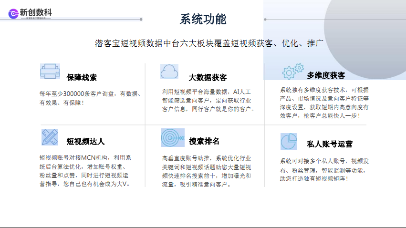The width and height of the screenshot is (406, 228).
Task: Click the line 高垂直度账号助推，系统优化行业
Action: click(207, 158)
